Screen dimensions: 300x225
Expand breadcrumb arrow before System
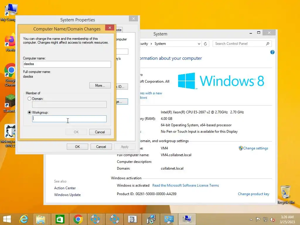pos(151,44)
